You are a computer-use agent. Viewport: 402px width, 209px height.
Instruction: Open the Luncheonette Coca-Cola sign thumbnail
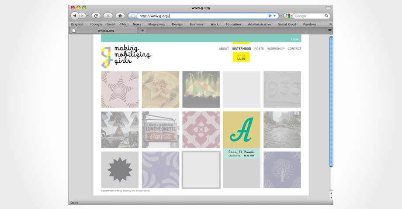tap(160, 130)
